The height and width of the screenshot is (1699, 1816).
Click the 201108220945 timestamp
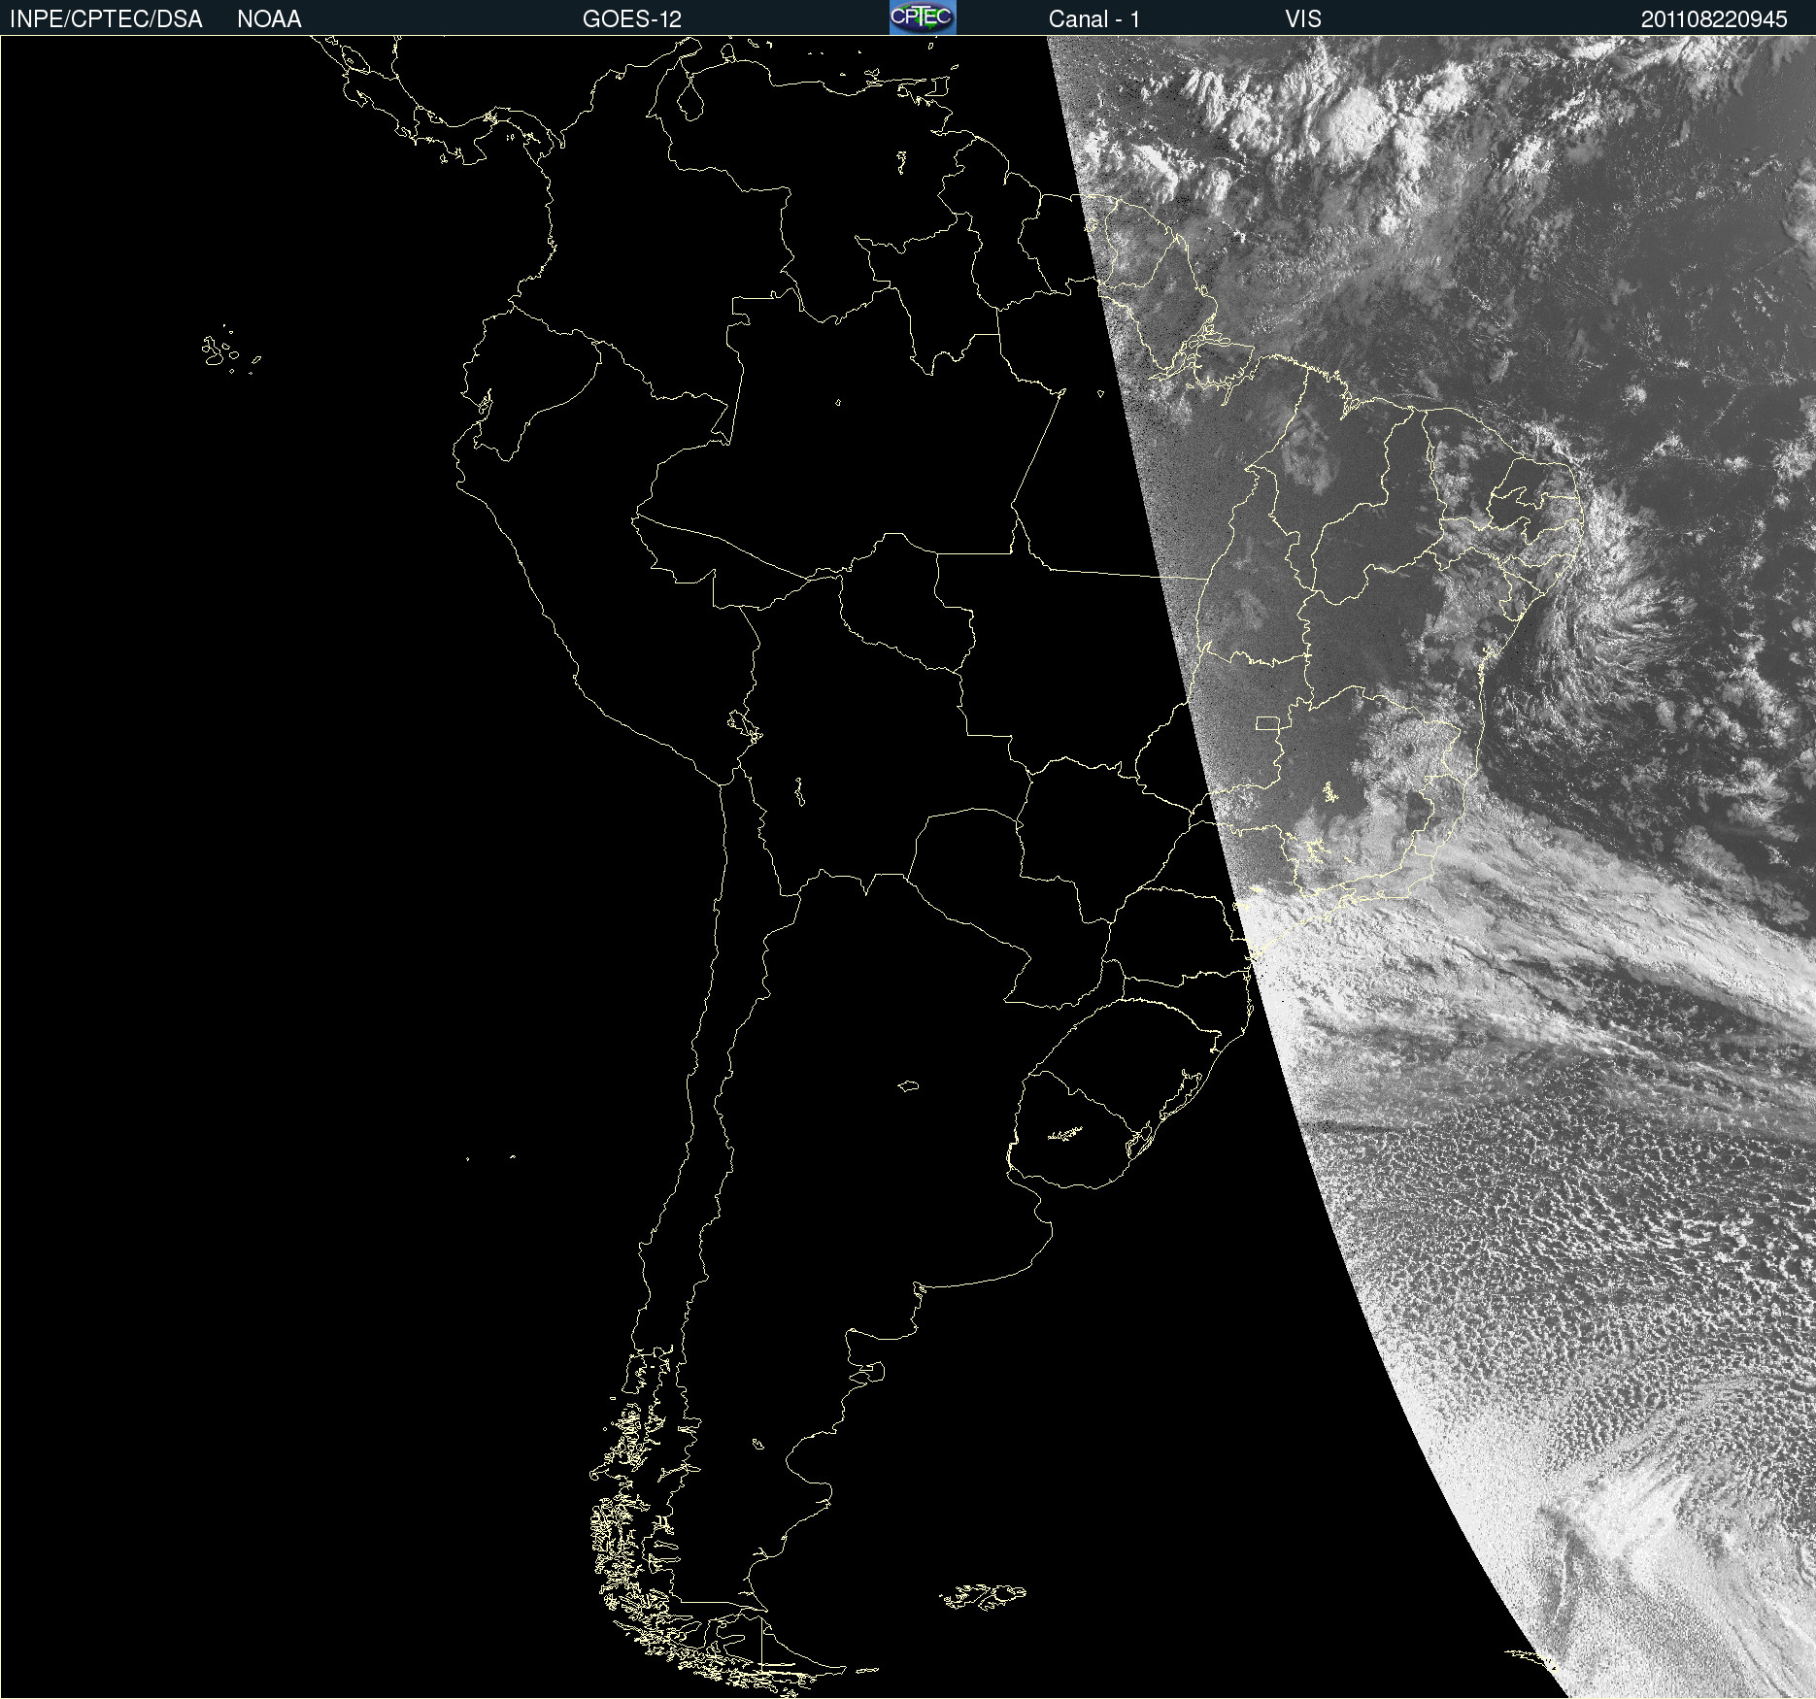pos(1714,19)
